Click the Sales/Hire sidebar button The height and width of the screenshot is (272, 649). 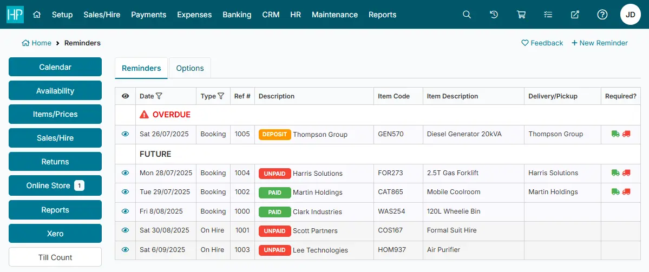point(55,138)
